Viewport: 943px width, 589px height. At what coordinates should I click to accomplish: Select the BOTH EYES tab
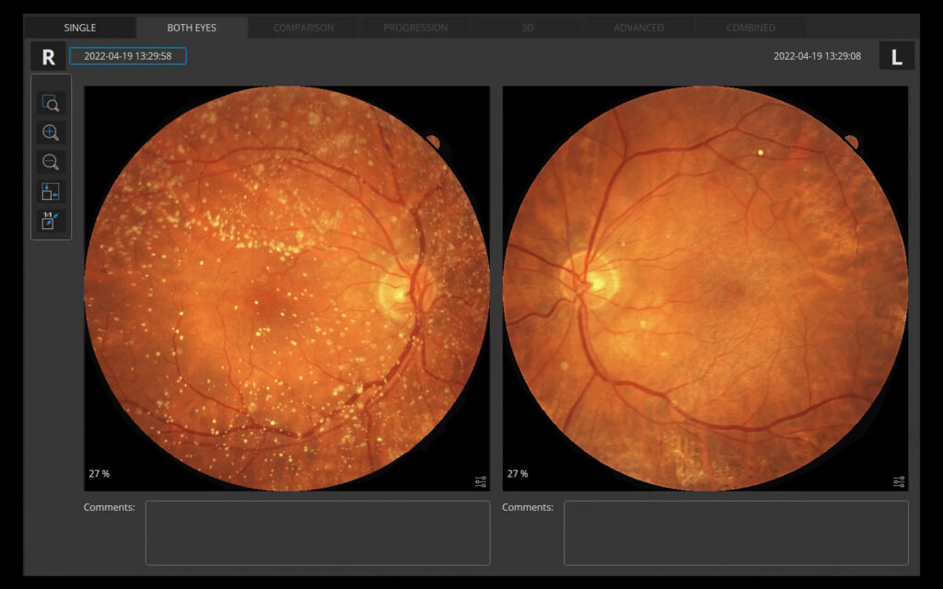192,28
